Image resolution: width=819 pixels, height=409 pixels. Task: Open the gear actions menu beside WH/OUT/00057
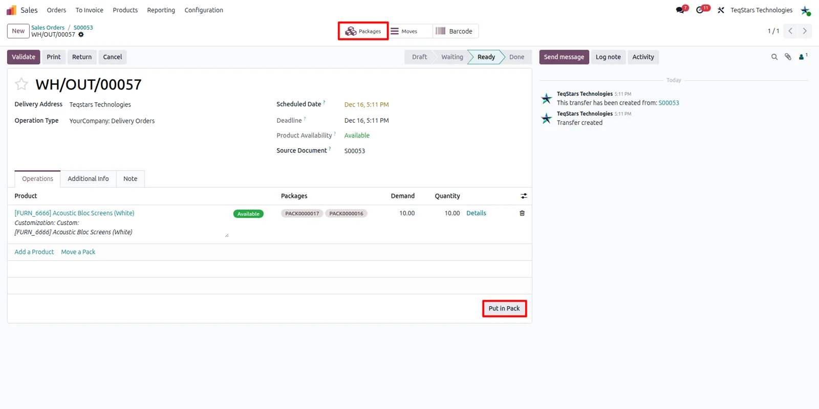[81, 35]
